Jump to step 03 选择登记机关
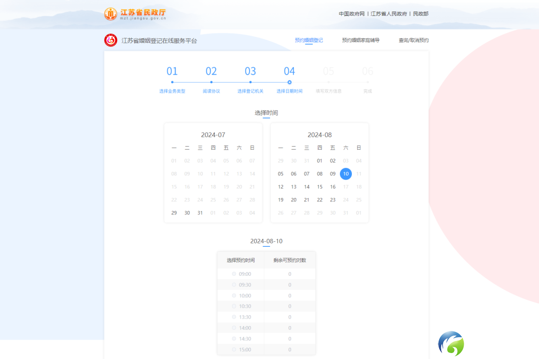The height and width of the screenshot is (359, 539). click(x=250, y=80)
